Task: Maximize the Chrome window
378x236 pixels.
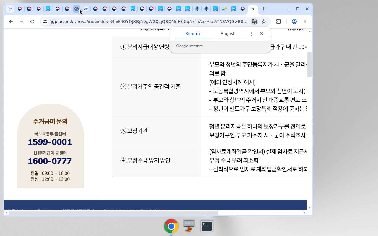Action: click(298, 9)
